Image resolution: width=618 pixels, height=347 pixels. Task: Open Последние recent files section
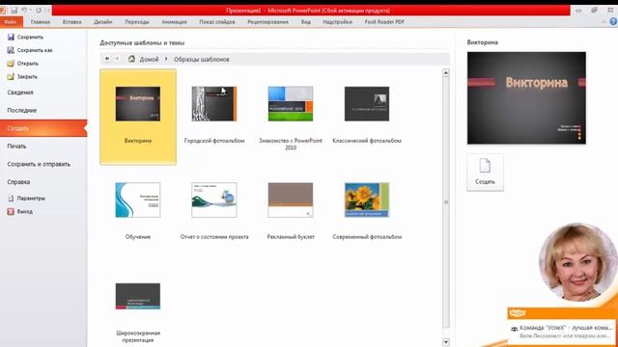click(21, 111)
